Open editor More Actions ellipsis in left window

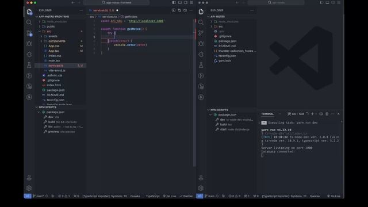tap(191, 10)
